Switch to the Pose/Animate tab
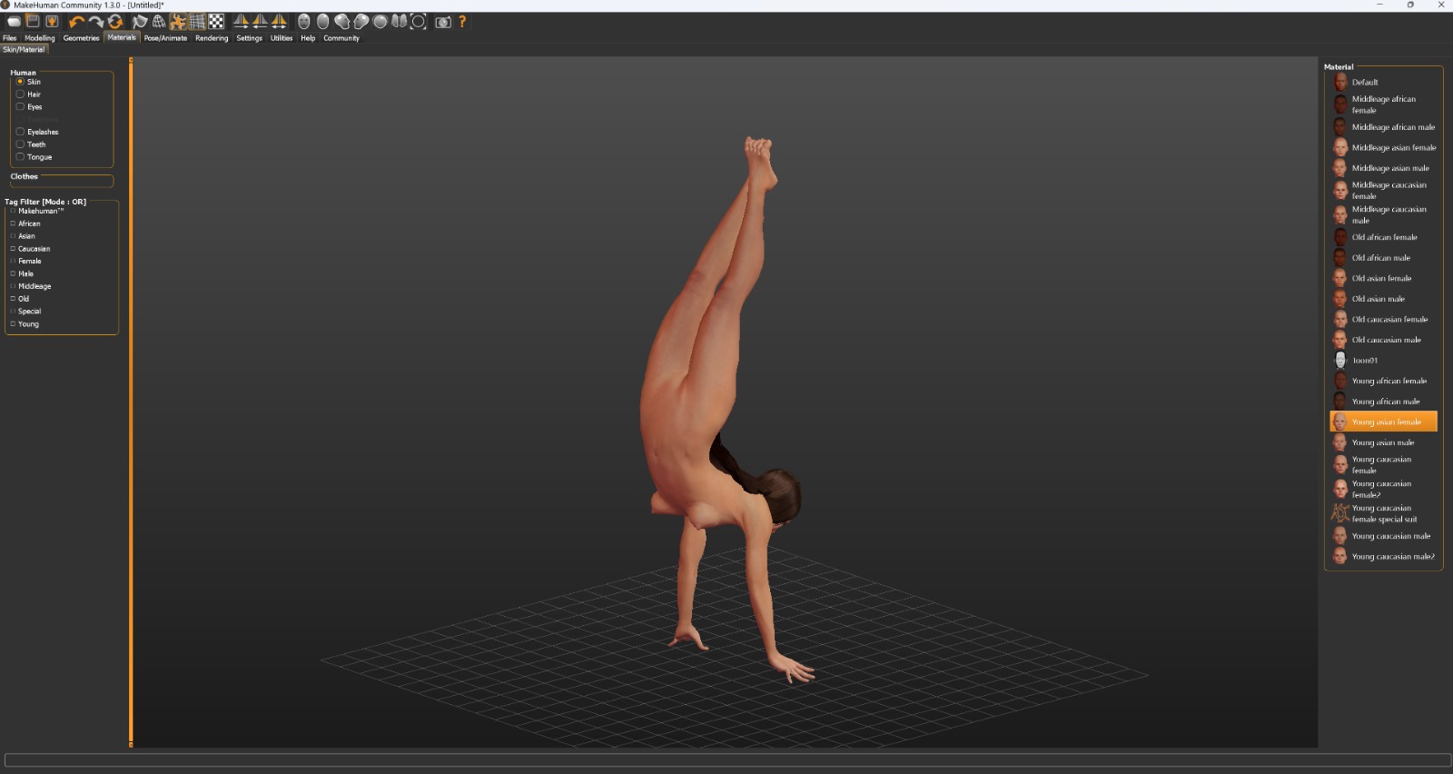This screenshot has width=1453, height=774. pyautogui.click(x=165, y=38)
